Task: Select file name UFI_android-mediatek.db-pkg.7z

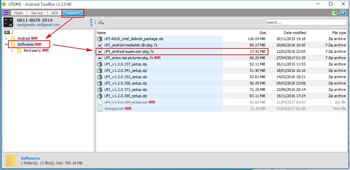Action: coord(131,45)
